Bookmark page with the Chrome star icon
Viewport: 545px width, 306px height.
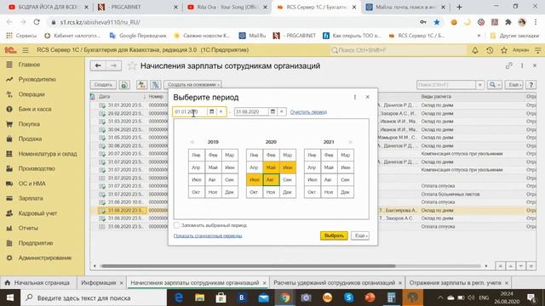pyautogui.click(x=437, y=22)
